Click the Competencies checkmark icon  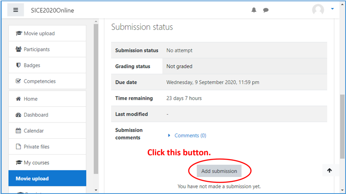click(x=18, y=81)
